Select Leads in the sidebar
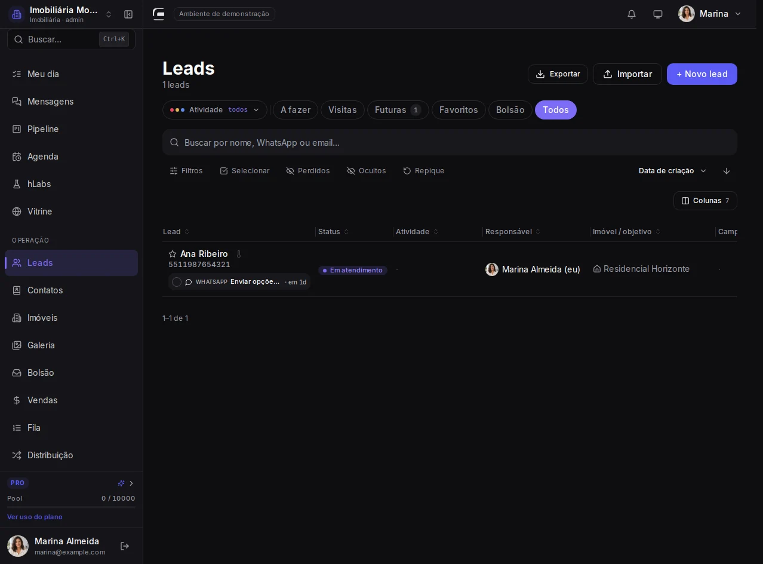 point(71,263)
